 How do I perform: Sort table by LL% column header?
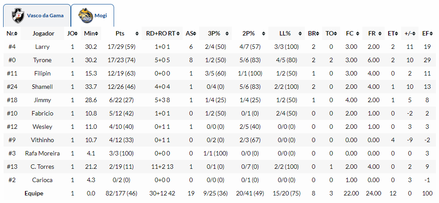point(286,33)
